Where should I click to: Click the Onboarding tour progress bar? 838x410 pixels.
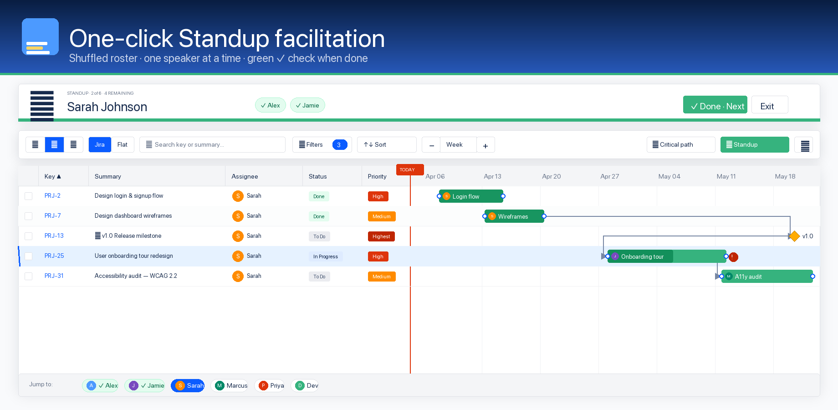coord(666,256)
